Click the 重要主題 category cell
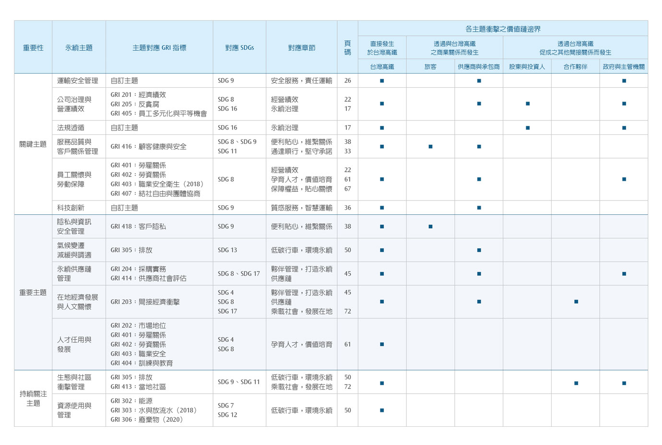This screenshot has width=662, height=445. pyautogui.click(x=33, y=292)
